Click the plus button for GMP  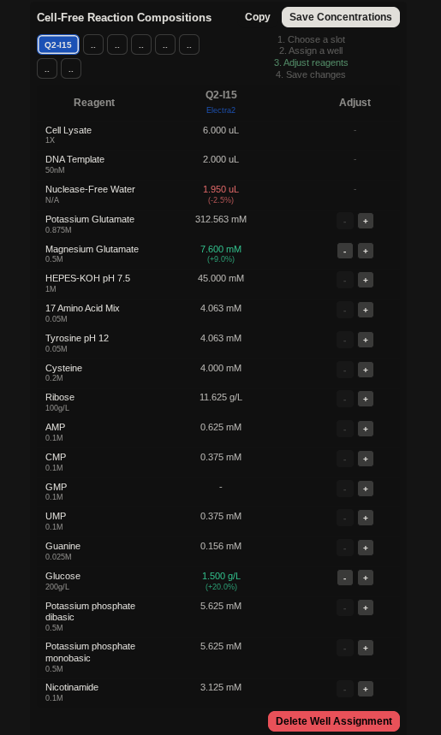click(x=366, y=489)
